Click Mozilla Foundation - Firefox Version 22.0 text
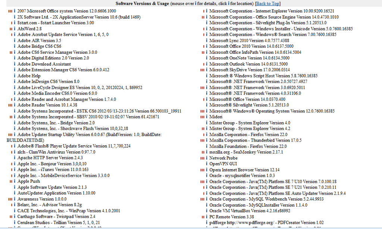The width and height of the screenshot is (382, 229). 248,146
